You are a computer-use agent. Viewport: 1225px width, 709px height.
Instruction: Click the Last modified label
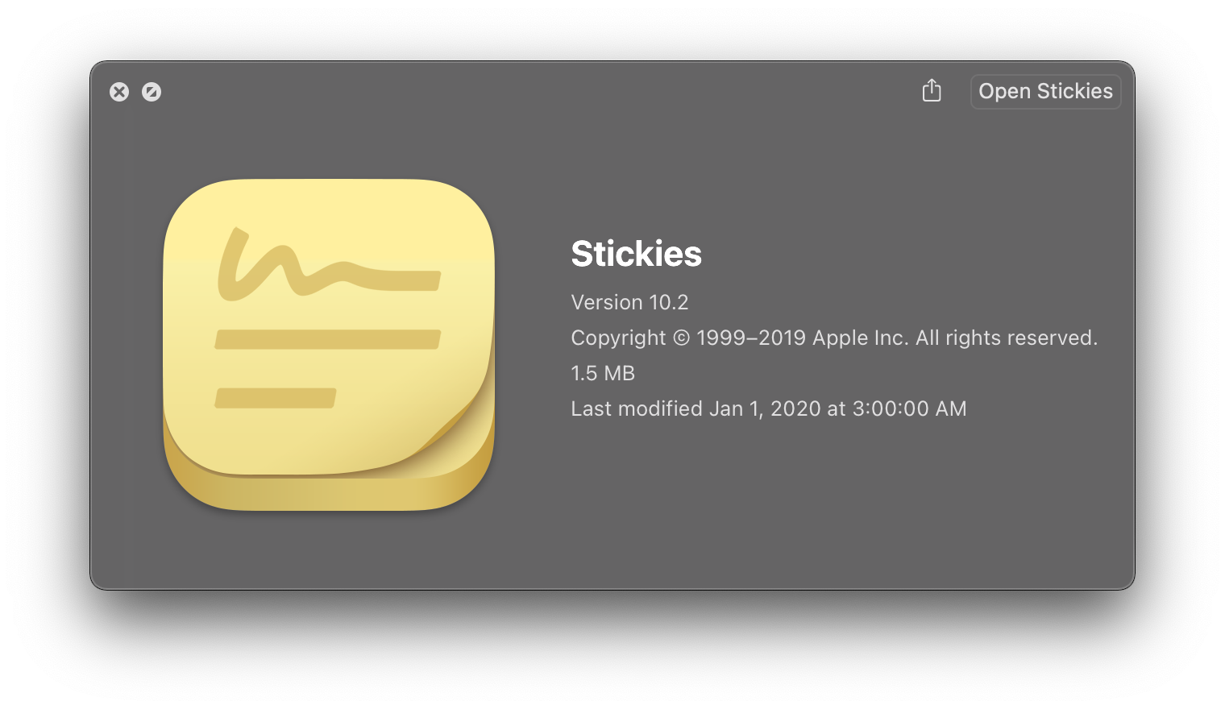[637, 408]
